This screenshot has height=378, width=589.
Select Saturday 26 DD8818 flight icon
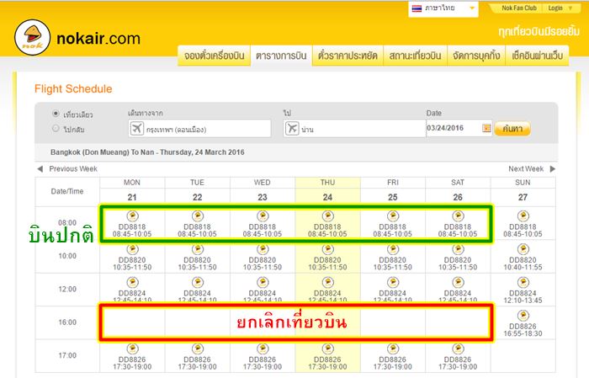point(458,216)
